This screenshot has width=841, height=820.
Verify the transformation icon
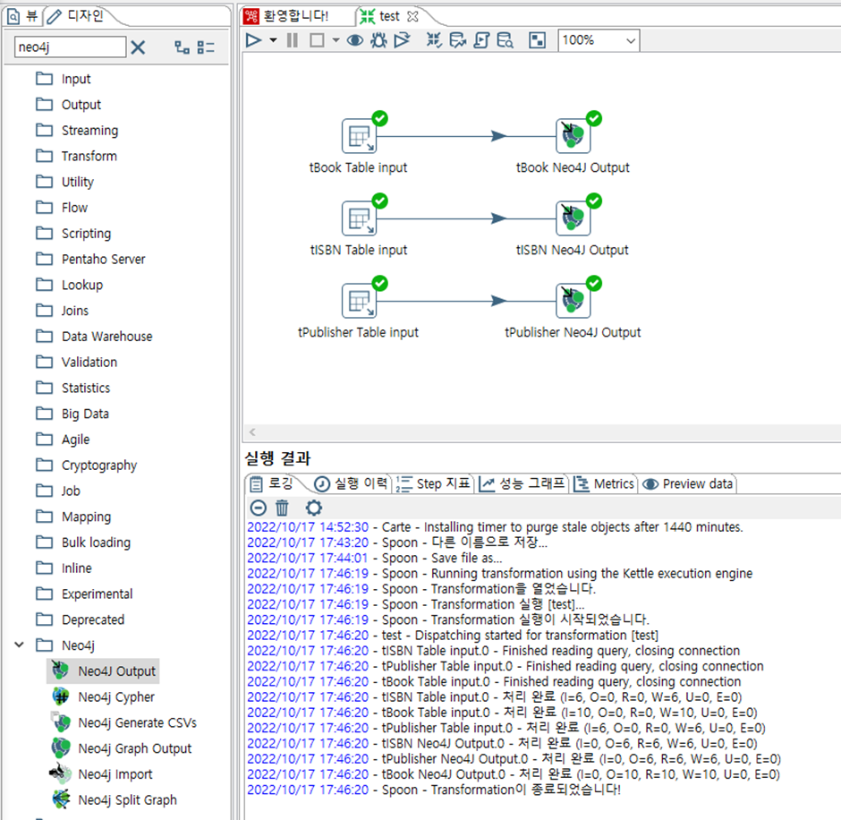[x=434, y=40]
